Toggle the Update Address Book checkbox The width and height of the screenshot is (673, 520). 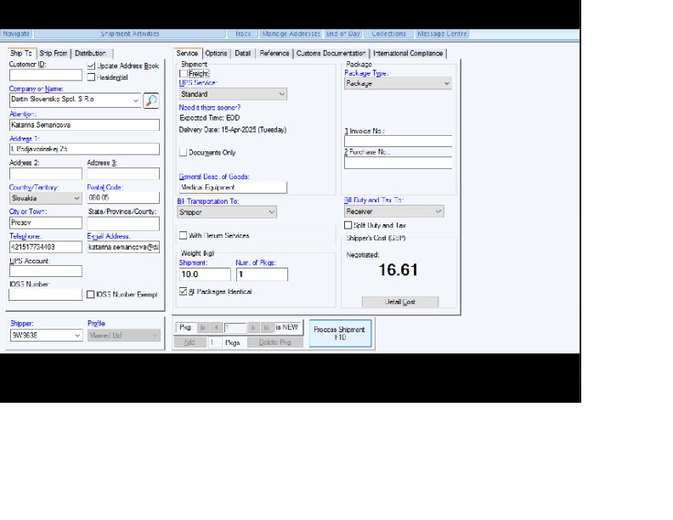point(92,65)
